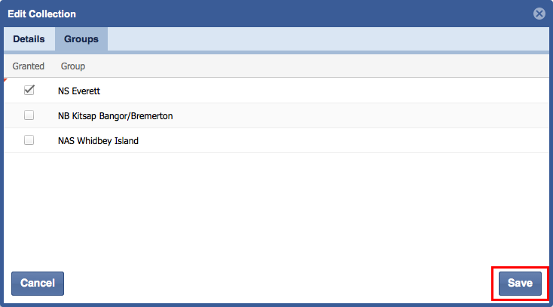Screen dimensions: 553x307
Task: Highlight the NB Kitsap Bangor/Bremerton group name
Action: point(115,116)
